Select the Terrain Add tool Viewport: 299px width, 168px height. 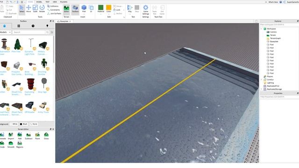(x=20, y=136)
